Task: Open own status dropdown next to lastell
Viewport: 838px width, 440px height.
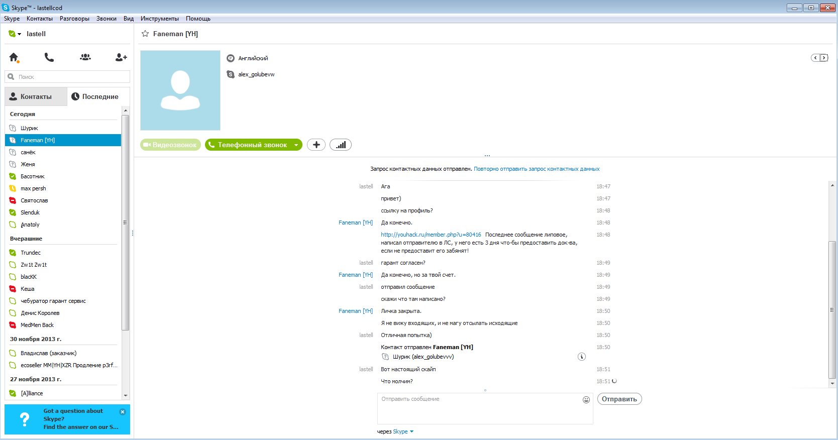Action: [15, 34]
